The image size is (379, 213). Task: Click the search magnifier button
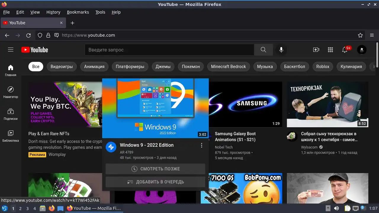point(264,50)
